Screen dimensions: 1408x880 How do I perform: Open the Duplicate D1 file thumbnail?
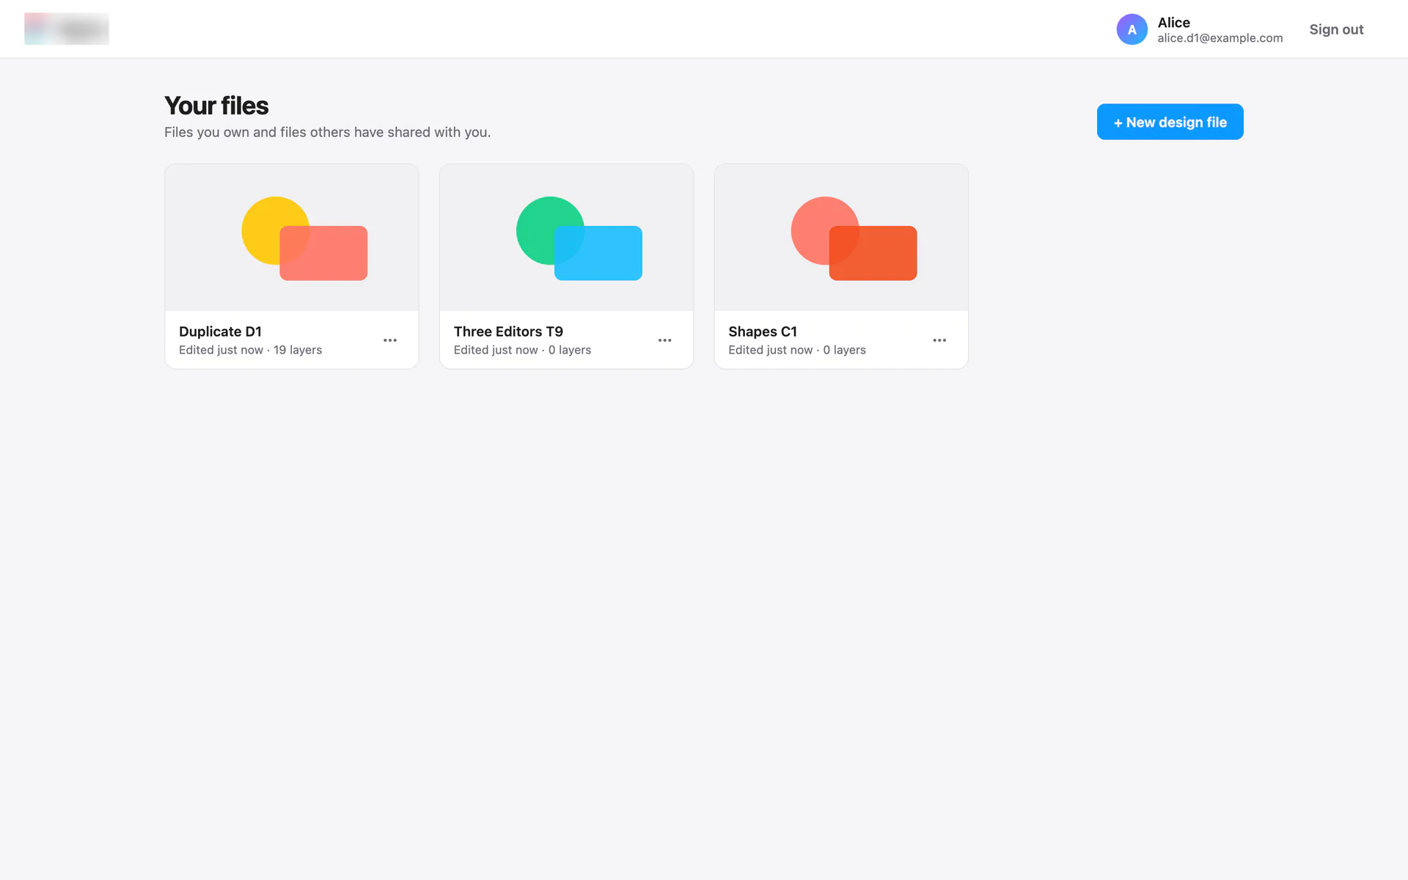pos(292,238)
